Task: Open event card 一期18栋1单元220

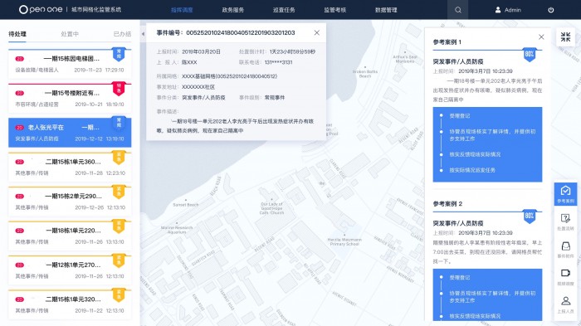Action: point(70,236)
